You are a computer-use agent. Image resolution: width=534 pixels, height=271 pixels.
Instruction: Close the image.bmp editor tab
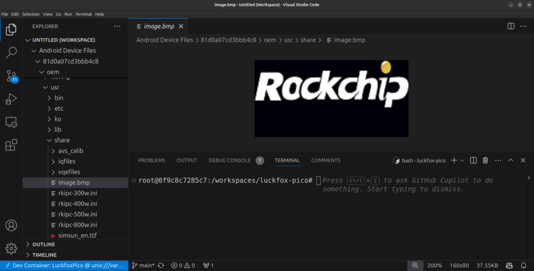181,26
